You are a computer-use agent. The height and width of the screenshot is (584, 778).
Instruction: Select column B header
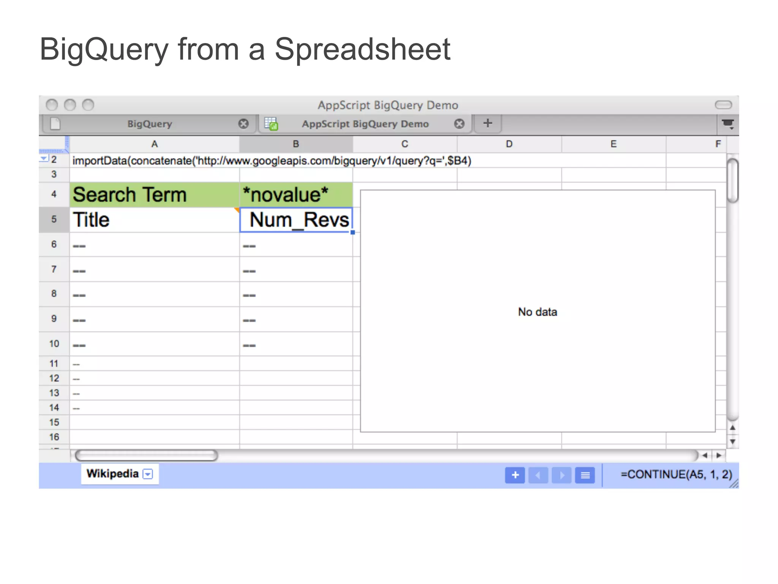[296, 144]
